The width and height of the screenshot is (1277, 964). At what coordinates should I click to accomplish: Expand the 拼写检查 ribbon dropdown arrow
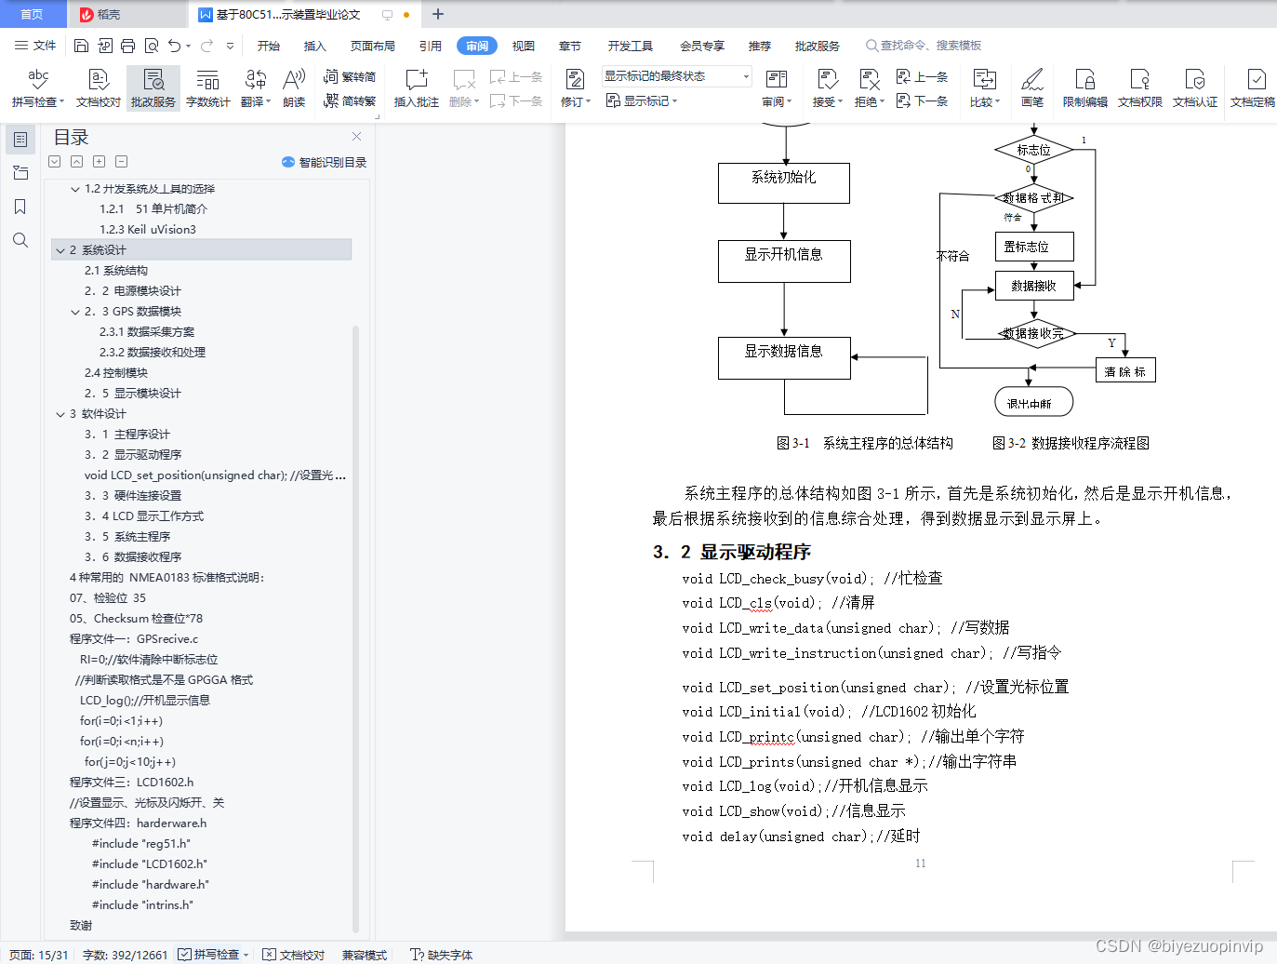(61, 102)
